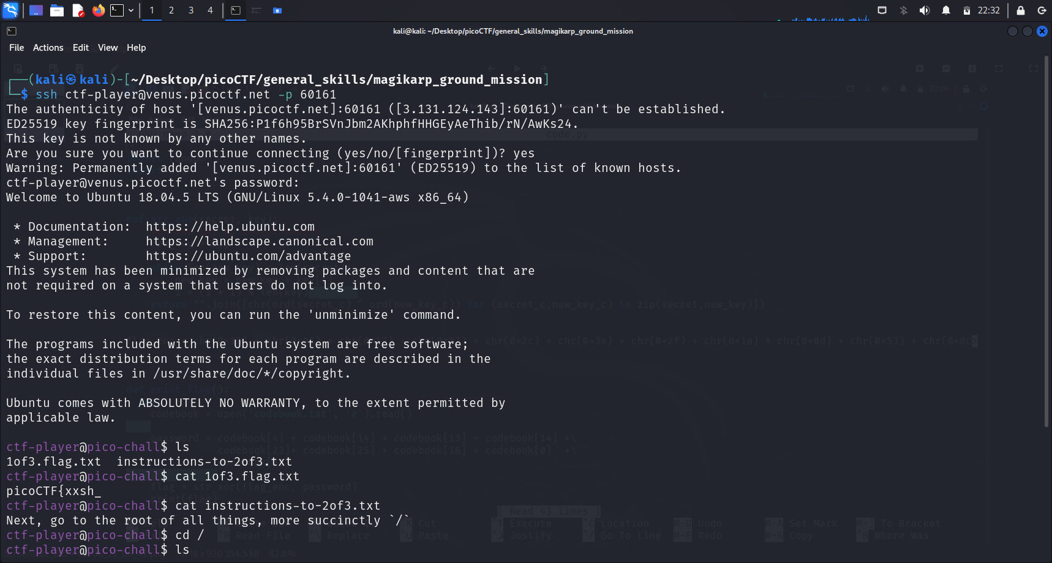
Task: Click the terminal vertical scrollbar
Action: pyautogui.click(x=1046, y=245)
